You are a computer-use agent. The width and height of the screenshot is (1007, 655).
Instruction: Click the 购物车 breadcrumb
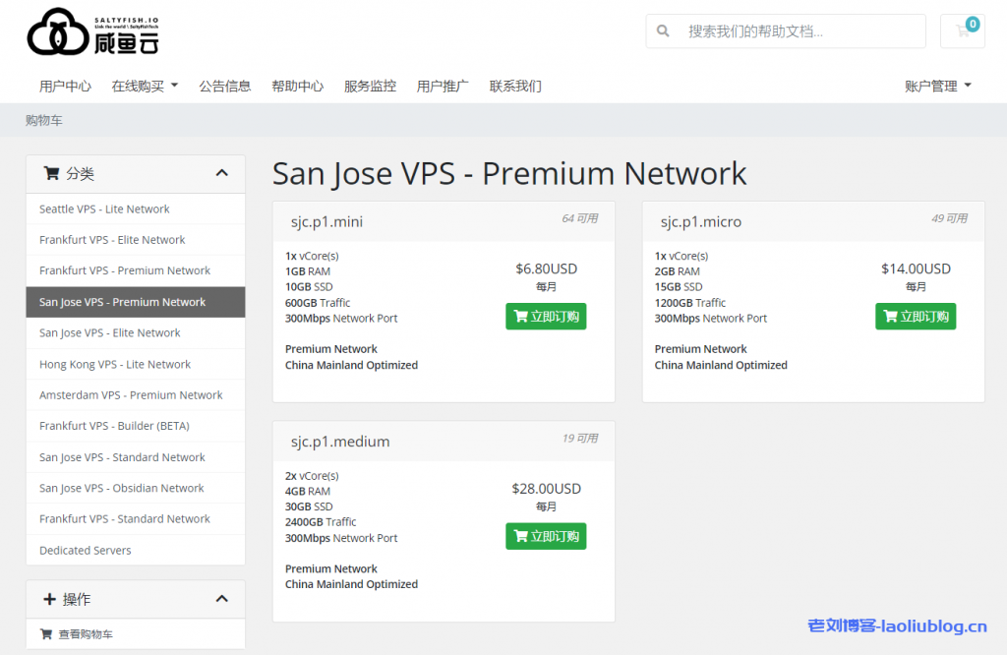44,120
